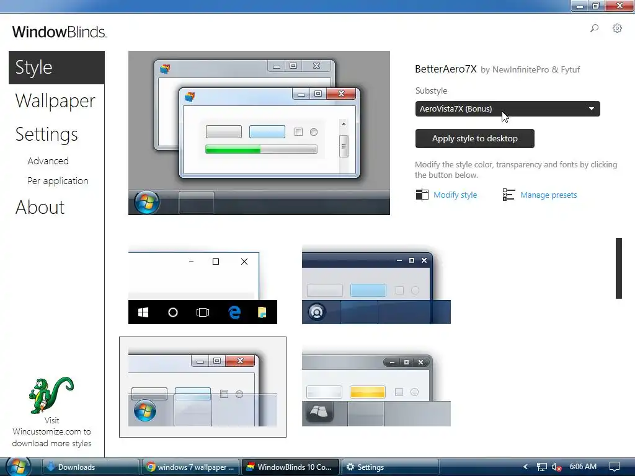Switch to the Wallpaper section
The image size is (635, 476).
click(55, 101)
